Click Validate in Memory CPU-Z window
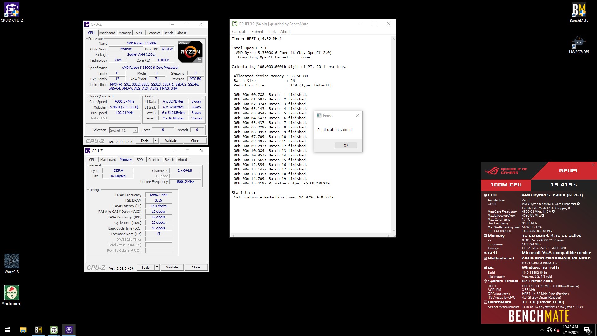The height and width of the screenshot is (336, 597). (172, 267)
